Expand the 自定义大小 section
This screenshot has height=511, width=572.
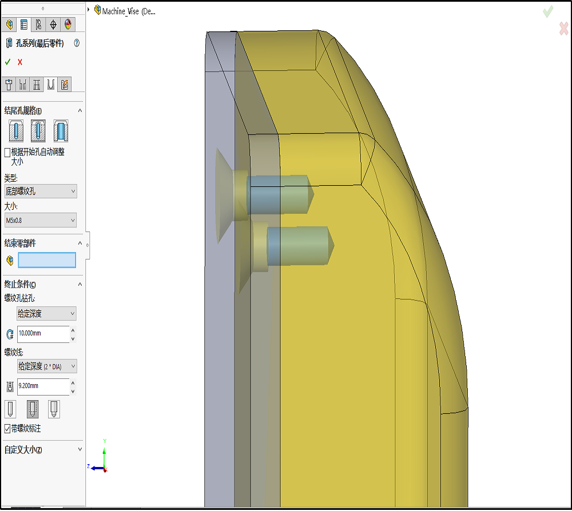click(x=80, y=450)
